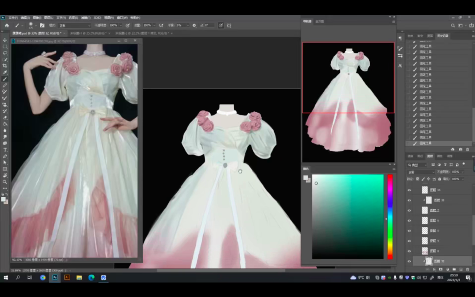Select the Lasso tool

(5, 53)
